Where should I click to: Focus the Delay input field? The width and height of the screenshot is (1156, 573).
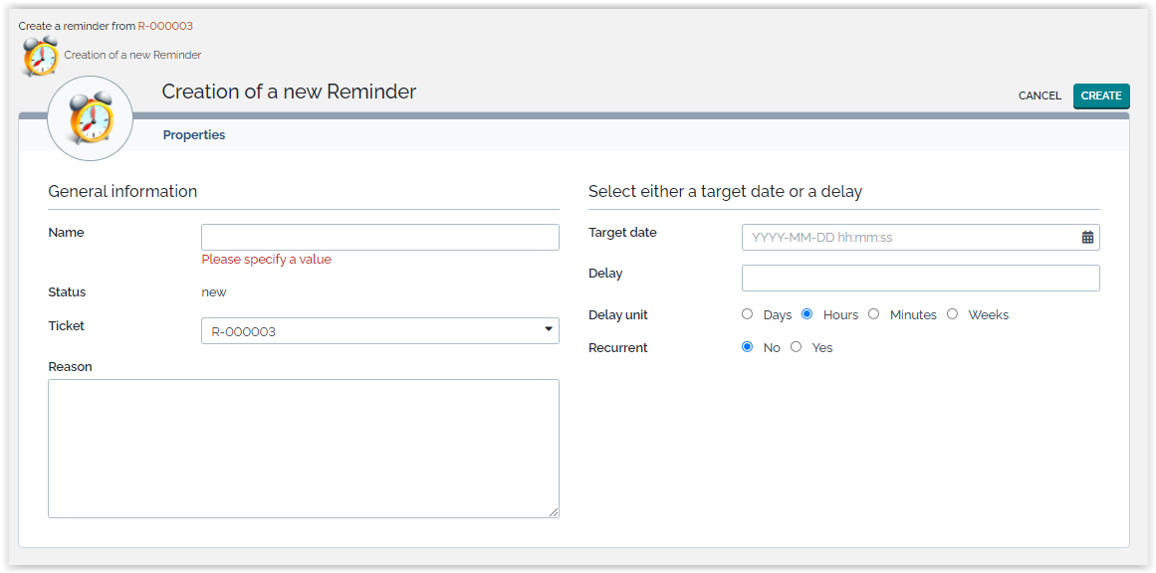[x=920, y=278]
